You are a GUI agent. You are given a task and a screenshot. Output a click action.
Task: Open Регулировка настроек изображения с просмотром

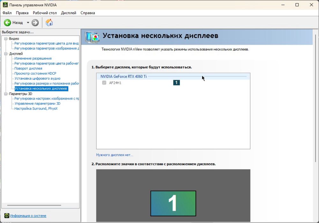pos(47,99)
